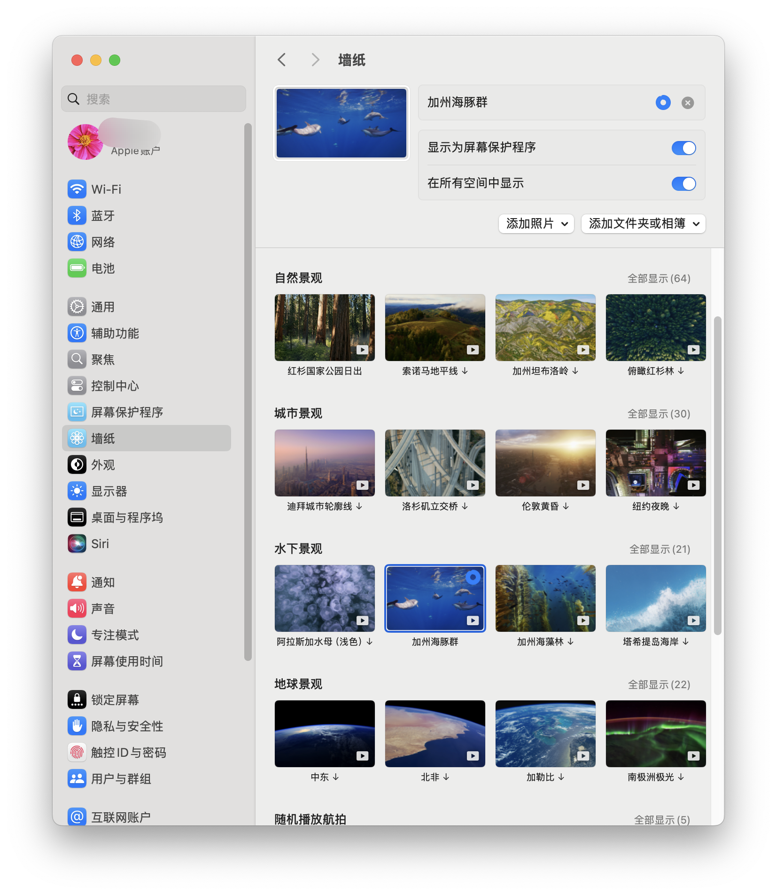
Task: Show all 64 自然景观 wallpapers
Action: point(659,279)
